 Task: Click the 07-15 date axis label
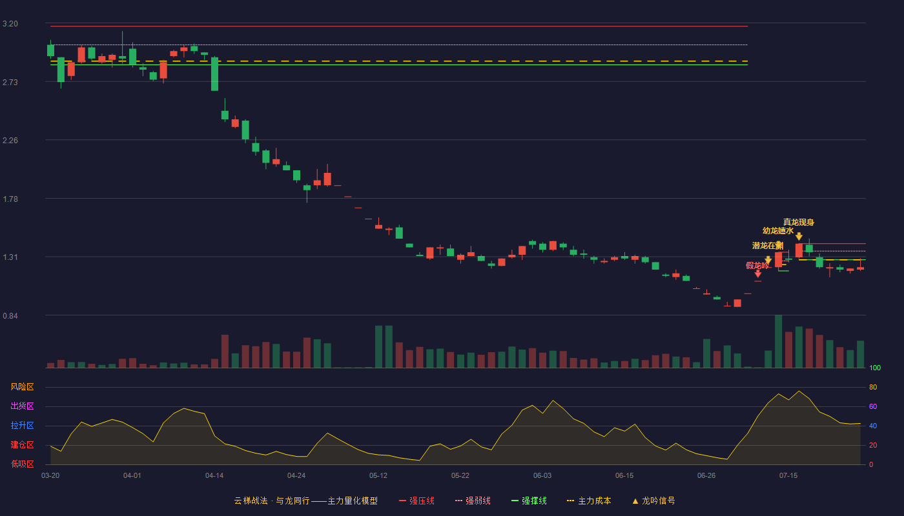click(788, 475)
